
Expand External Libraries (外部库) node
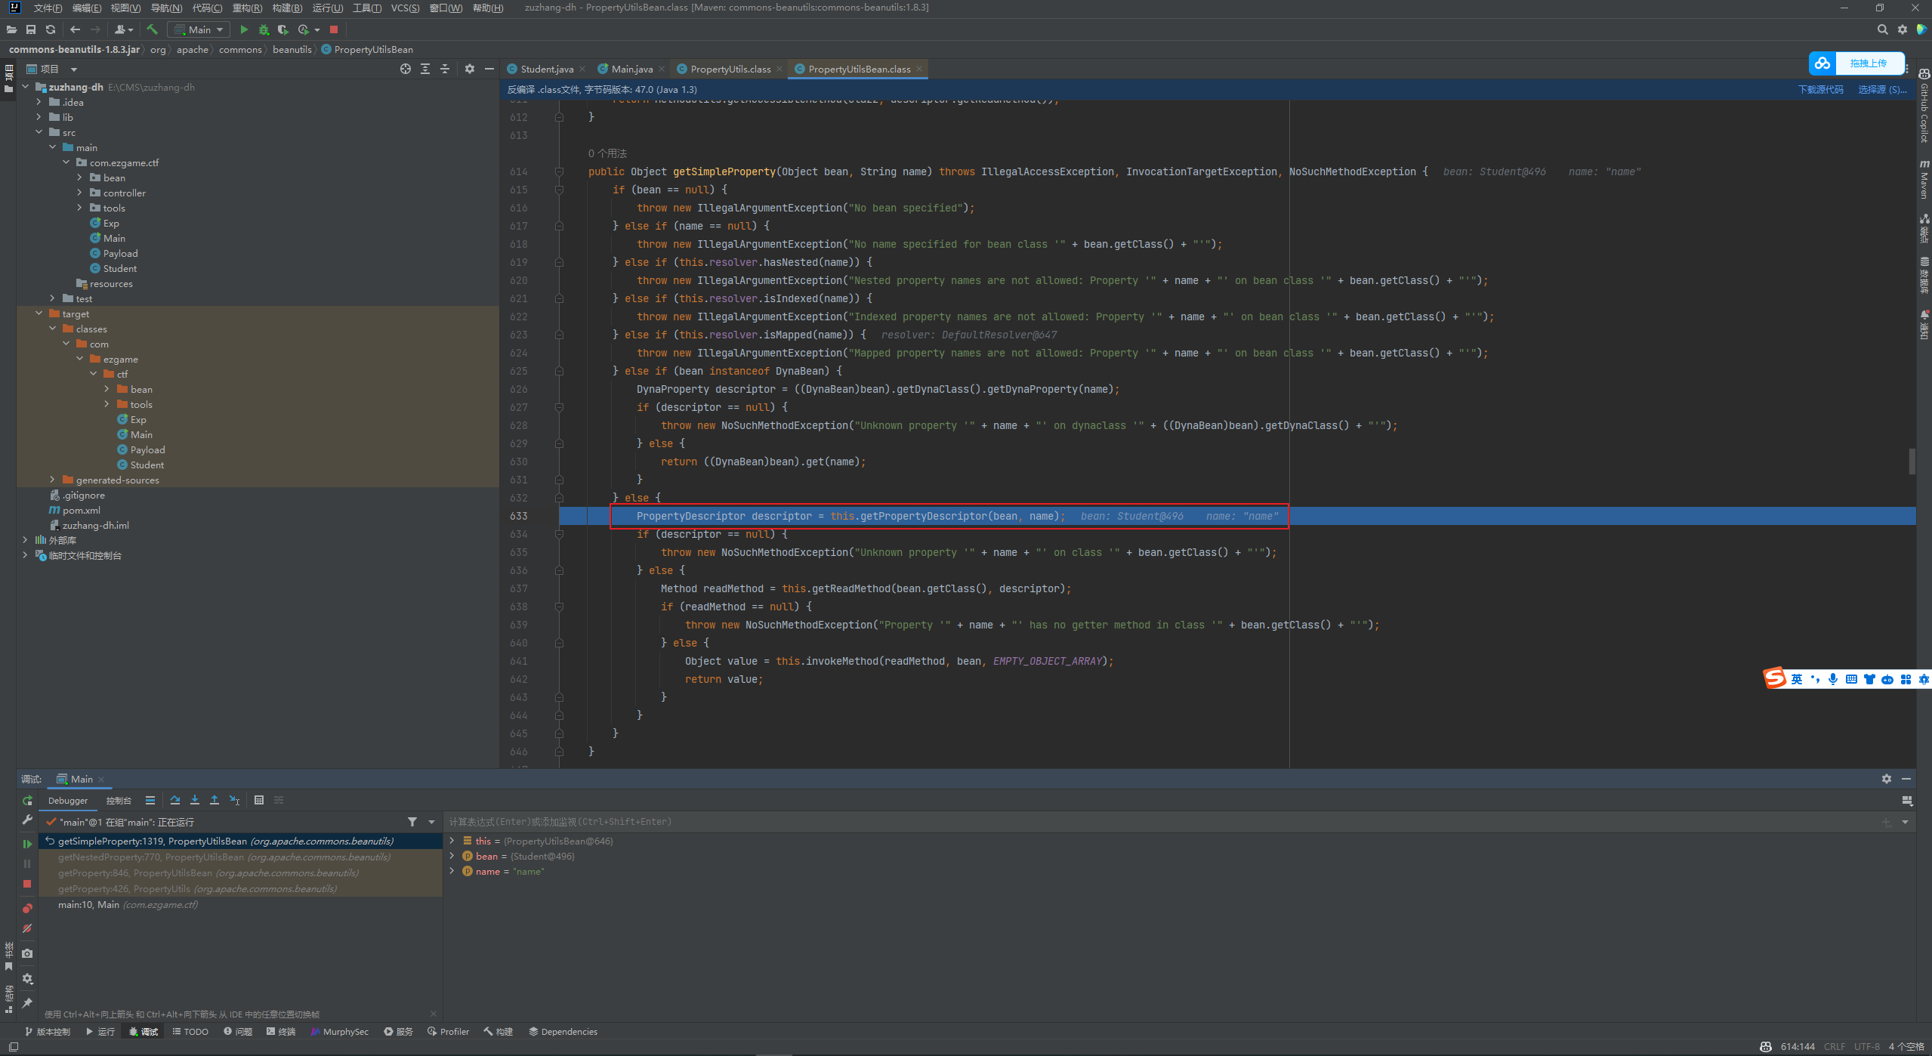click(x=26, y=540)
